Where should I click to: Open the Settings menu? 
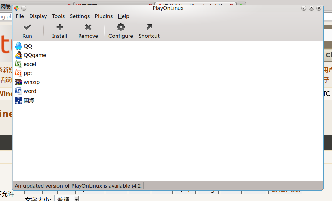[x=80, y=16]
